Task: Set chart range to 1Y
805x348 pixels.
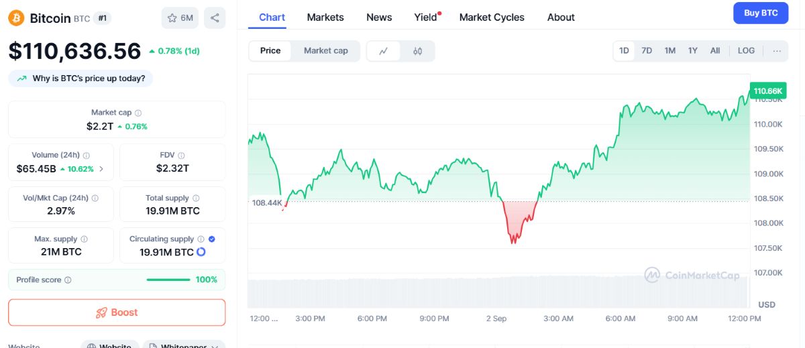Action: [693, 51]
